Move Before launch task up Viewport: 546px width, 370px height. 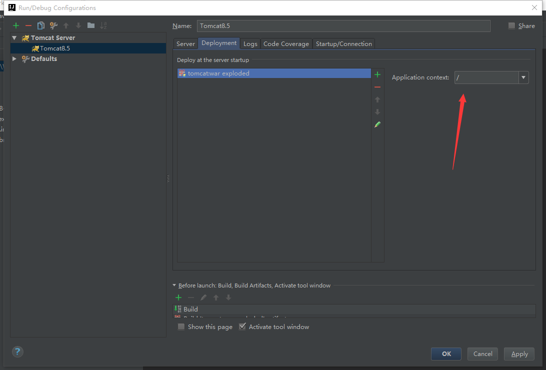[216, 297]
